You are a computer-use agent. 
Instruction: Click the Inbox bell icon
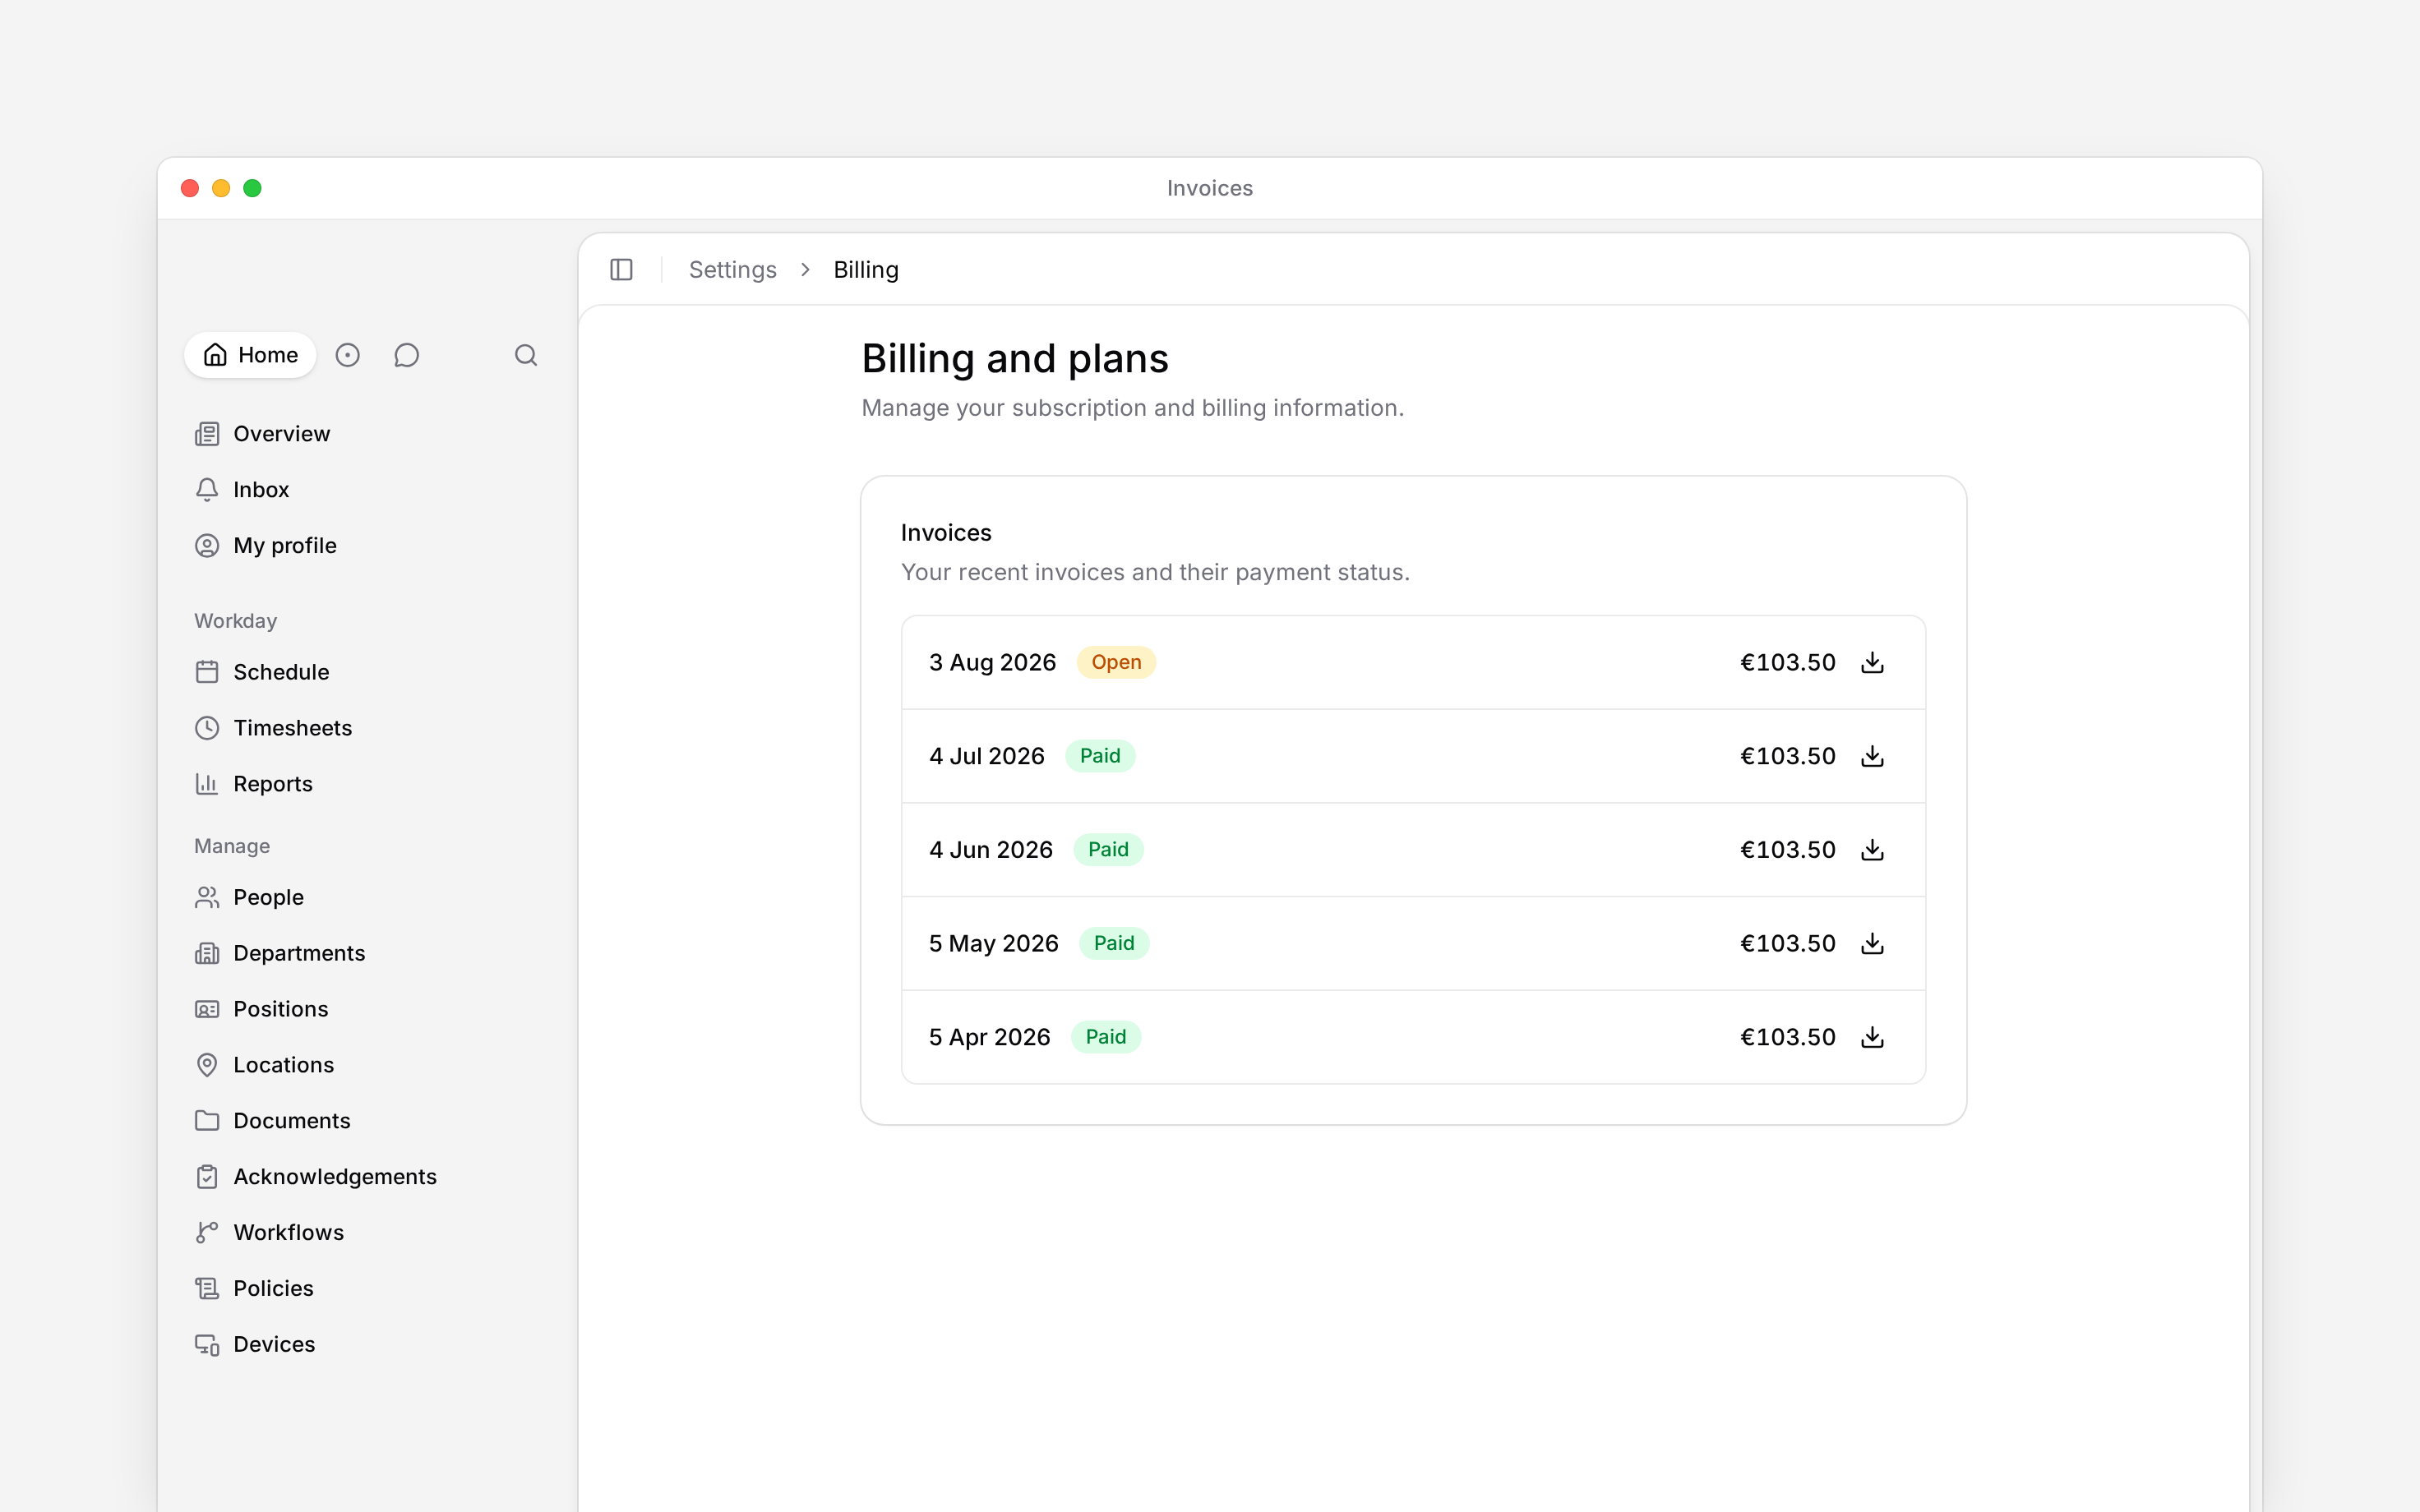(x=207, y=490)
